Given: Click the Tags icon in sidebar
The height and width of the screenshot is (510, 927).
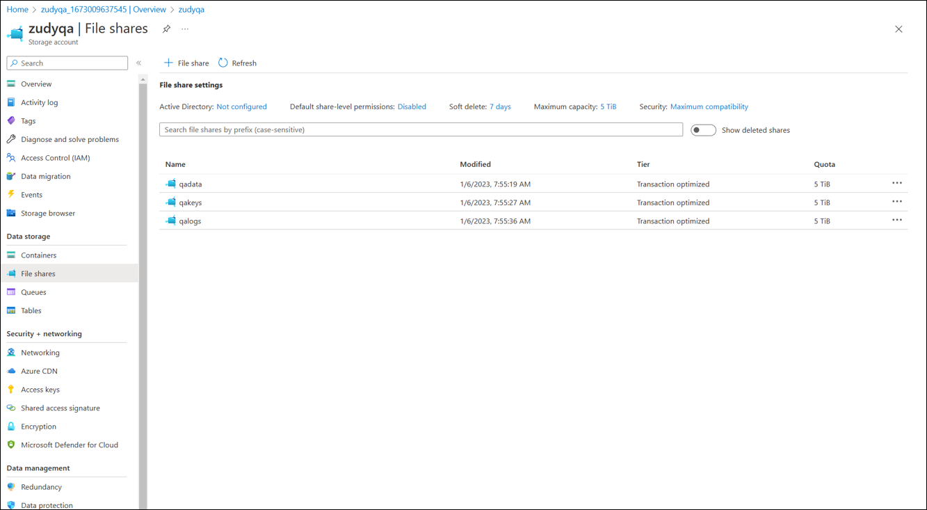Looking at the screenshot, I should coord(11,121).
